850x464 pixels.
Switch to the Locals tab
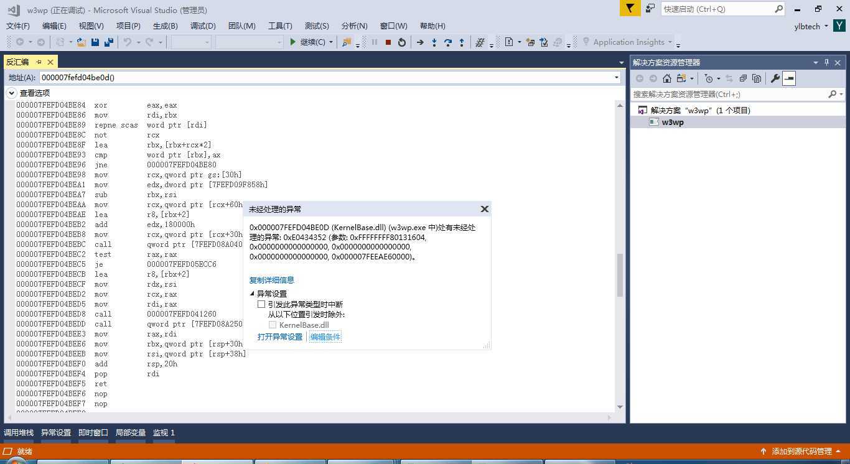[131, 432]
